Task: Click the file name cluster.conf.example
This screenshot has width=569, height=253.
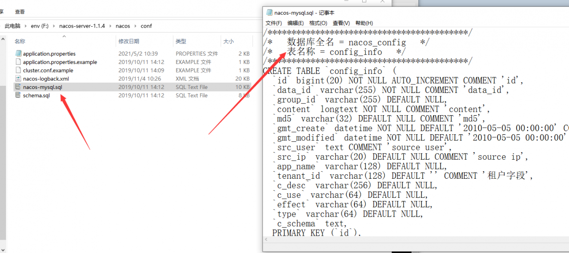Action: [x=48, y=70]
